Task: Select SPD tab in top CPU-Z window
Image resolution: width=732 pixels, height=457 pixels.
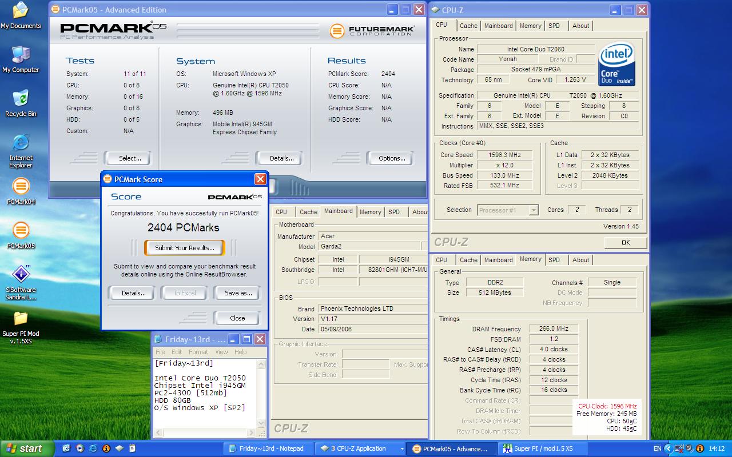Action: [x=554, y=26]
